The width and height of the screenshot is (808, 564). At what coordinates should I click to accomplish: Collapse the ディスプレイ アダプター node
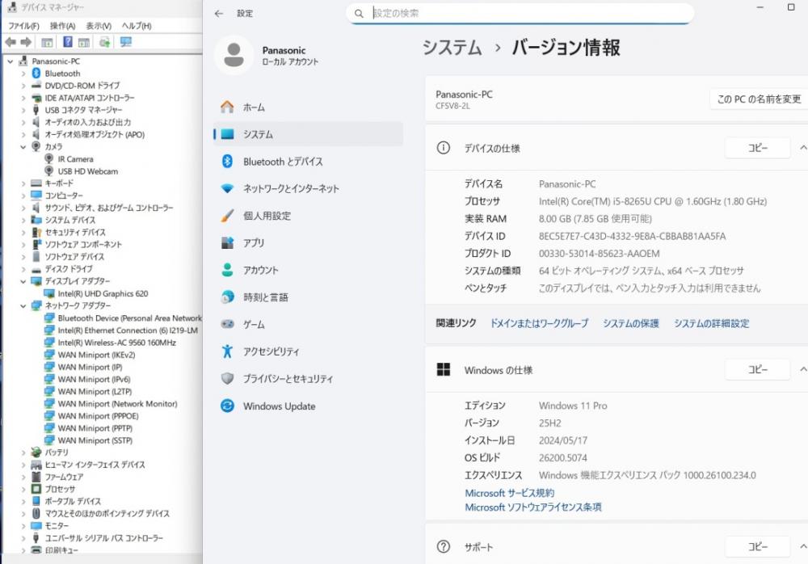click(23, 281)
